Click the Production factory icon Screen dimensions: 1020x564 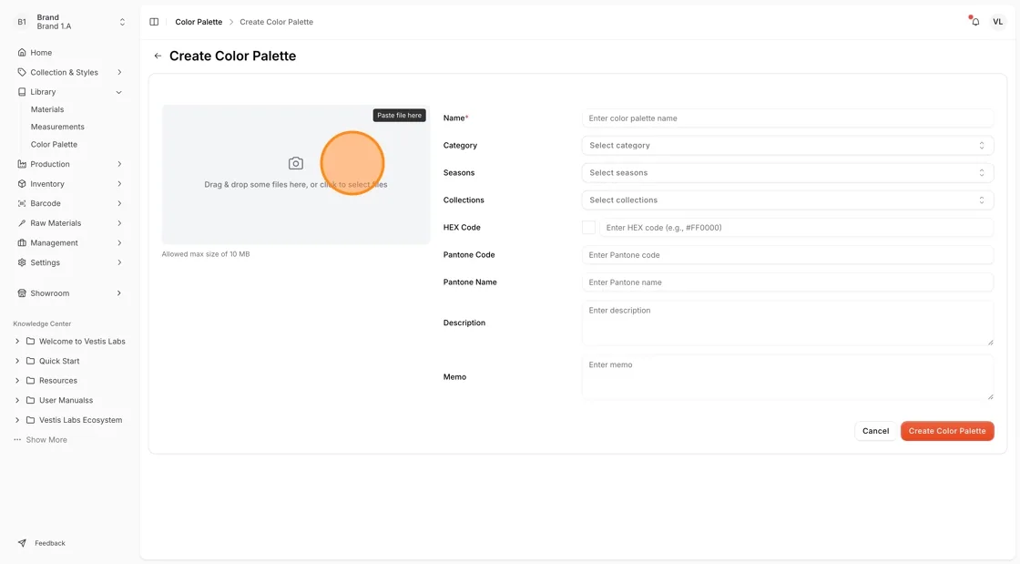point(22,164)
